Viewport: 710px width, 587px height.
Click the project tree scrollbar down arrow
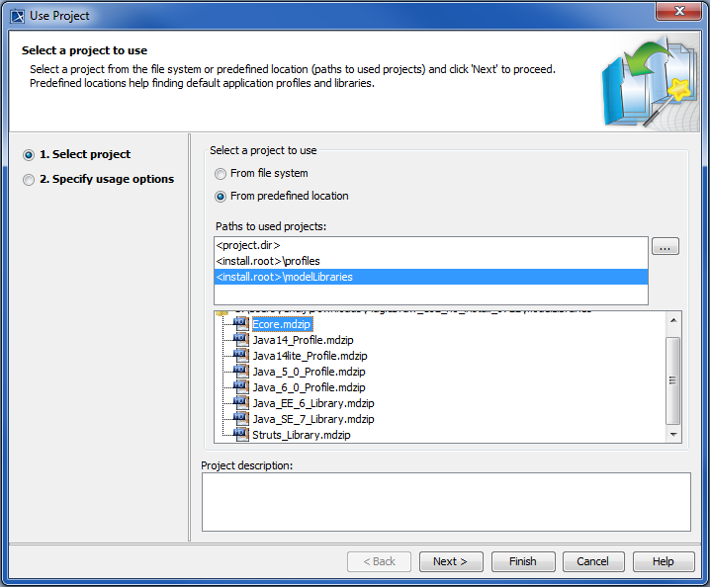tap(673, 435)
